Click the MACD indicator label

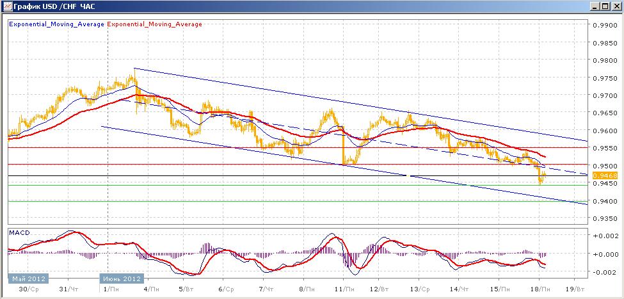[x=19, y=232]
